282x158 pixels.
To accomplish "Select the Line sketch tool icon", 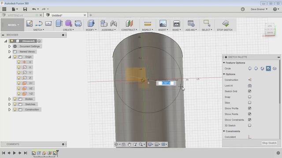I will 39,23.
